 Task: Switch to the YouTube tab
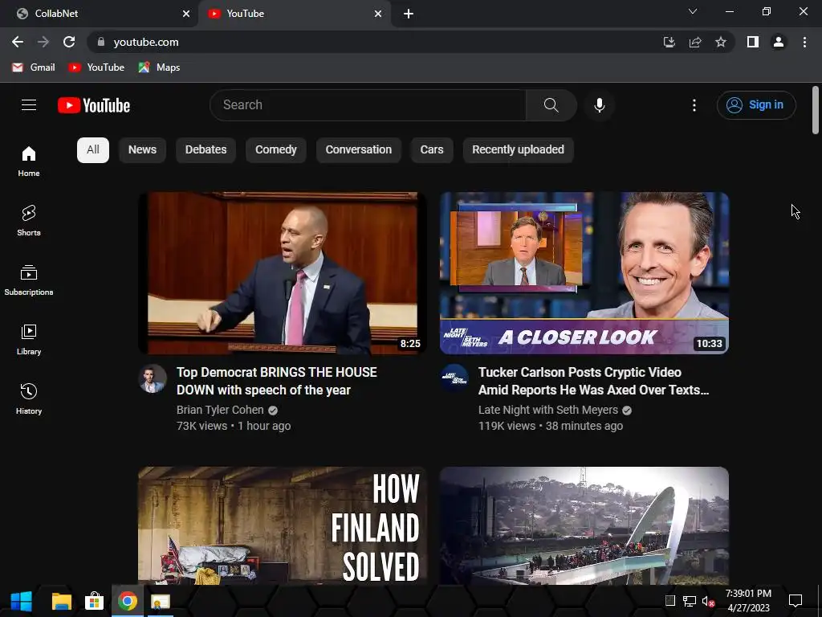[294, 14]
